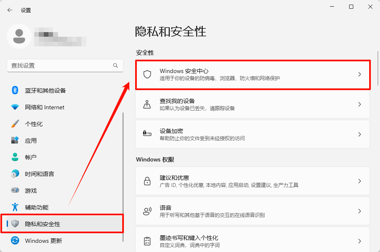Open the 设备加密 setting card
Viewport: 380px width, 252px height.
252,134
